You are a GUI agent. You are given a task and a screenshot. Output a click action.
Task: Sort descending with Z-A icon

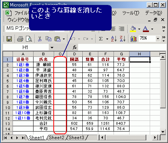[x=123, y=39]
